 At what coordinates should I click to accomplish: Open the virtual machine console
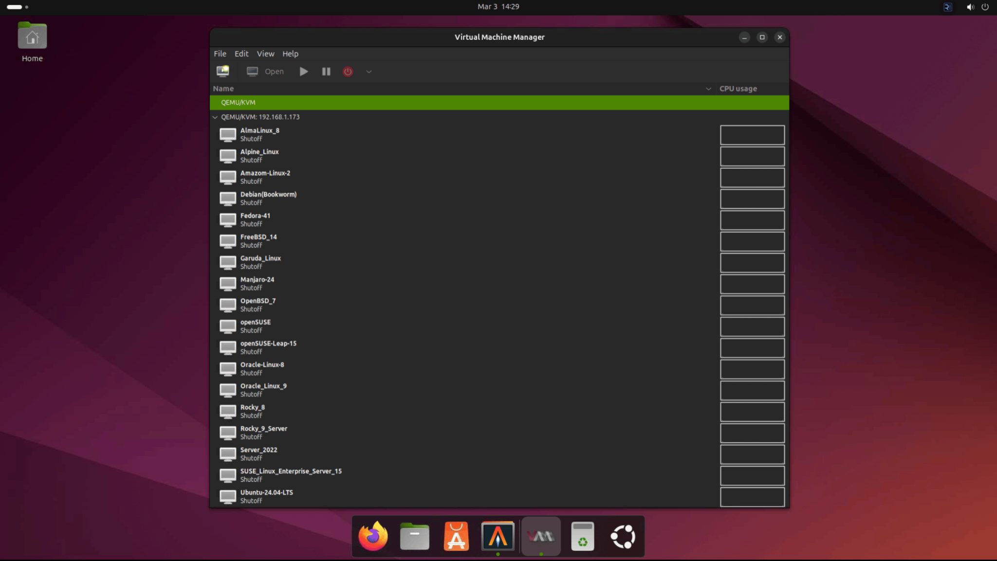[x=264, y=71]
